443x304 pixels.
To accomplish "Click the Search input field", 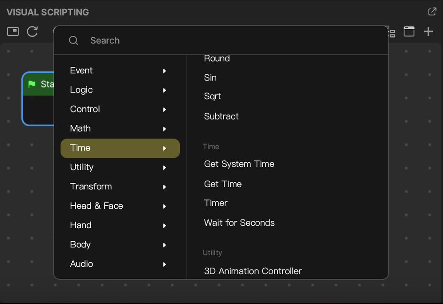I will coord(133,40).
